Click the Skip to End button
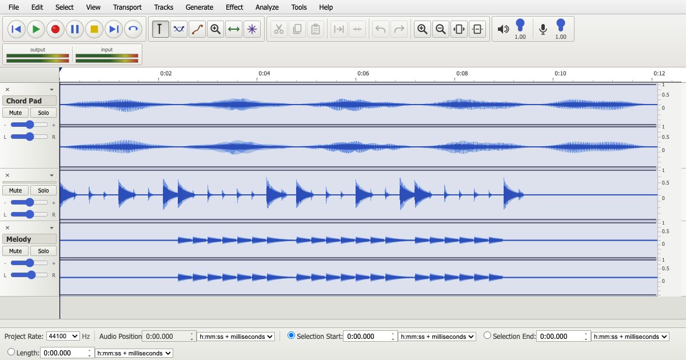The width and height of the screenshot is (686, 360). click(114, 29)
